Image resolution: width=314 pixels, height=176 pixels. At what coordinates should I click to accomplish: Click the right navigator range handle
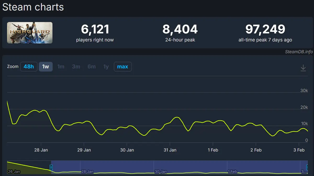pos(308,167)
